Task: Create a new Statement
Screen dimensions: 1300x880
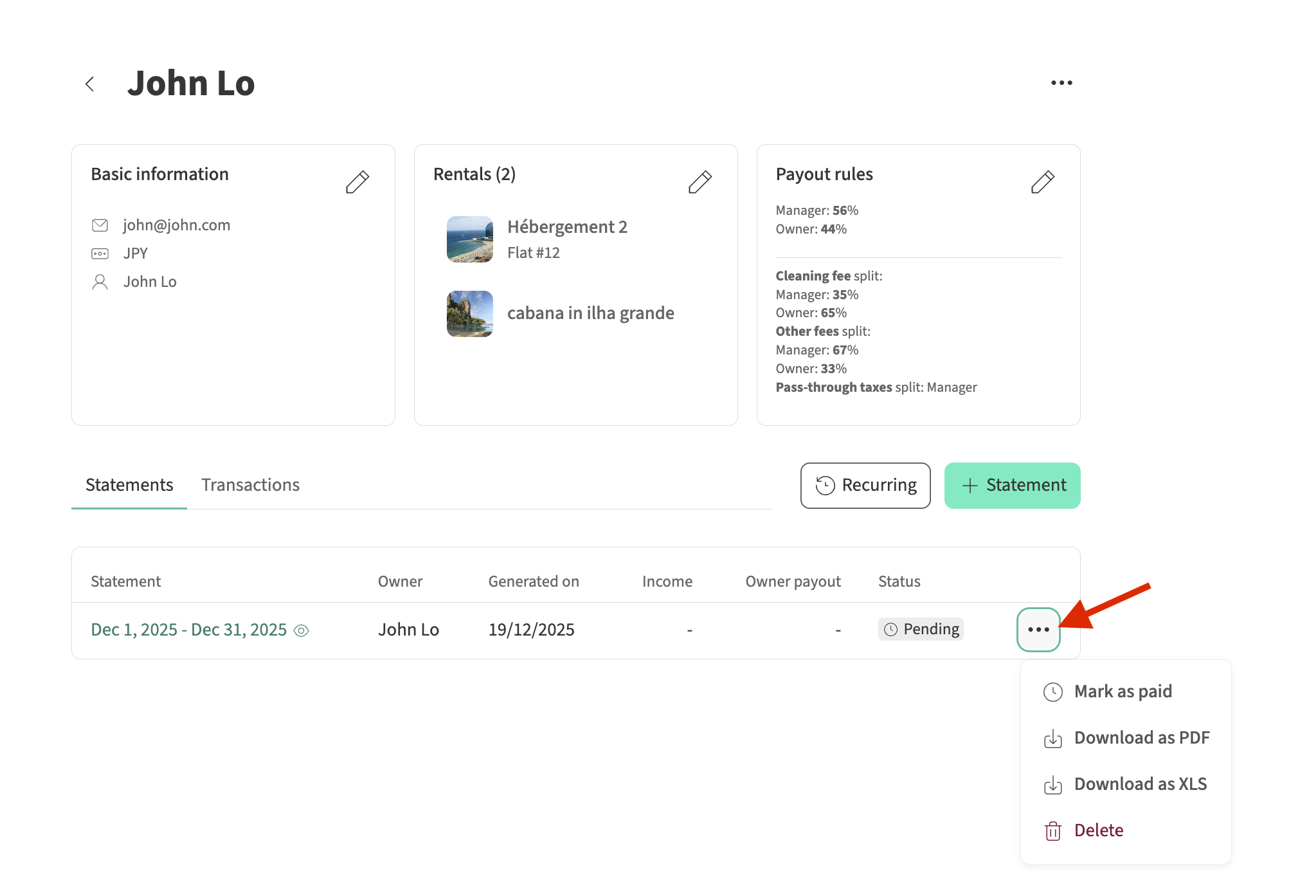Action: [x=1012, y=486]
